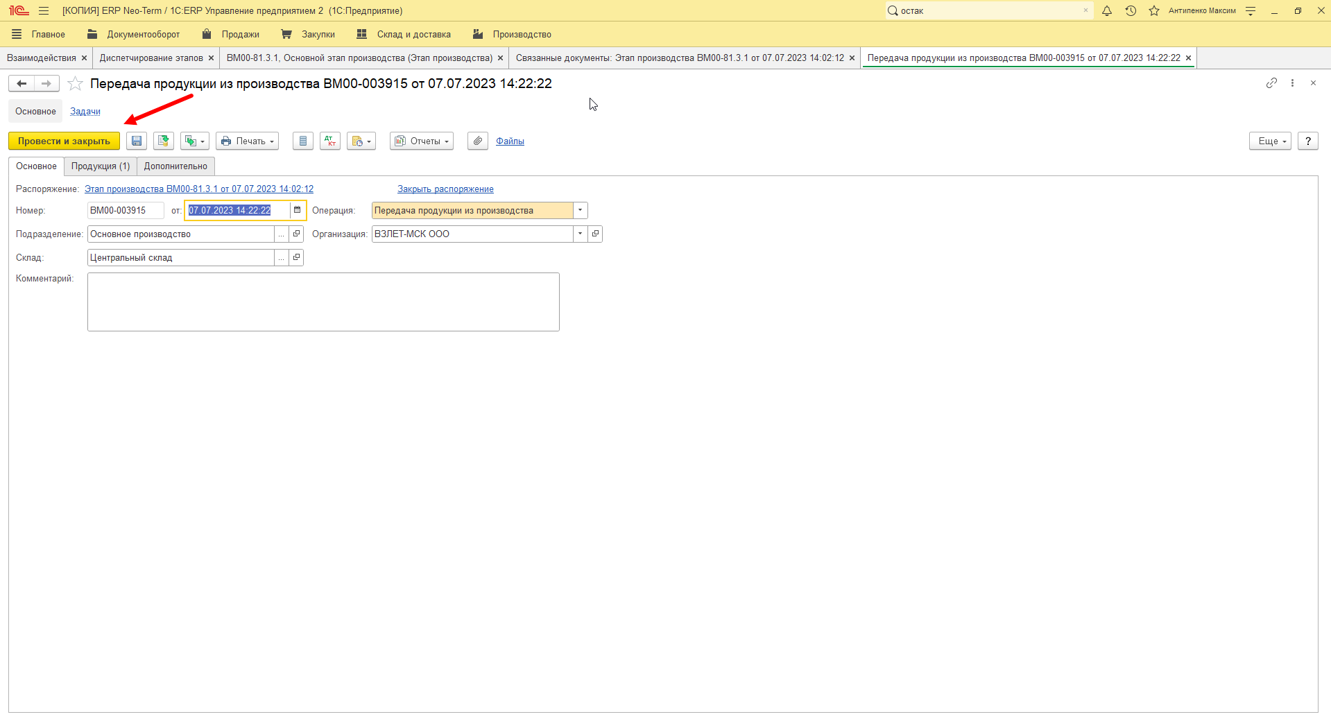Screen dimensions: 1331x719
Task: Click the document movements list icon
Action: [x=303, y=141]
